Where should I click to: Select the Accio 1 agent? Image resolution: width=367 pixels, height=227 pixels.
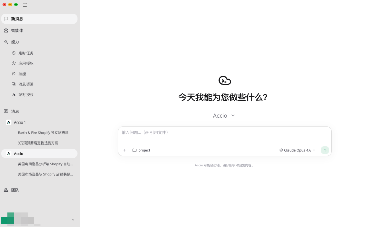point(39,122)
